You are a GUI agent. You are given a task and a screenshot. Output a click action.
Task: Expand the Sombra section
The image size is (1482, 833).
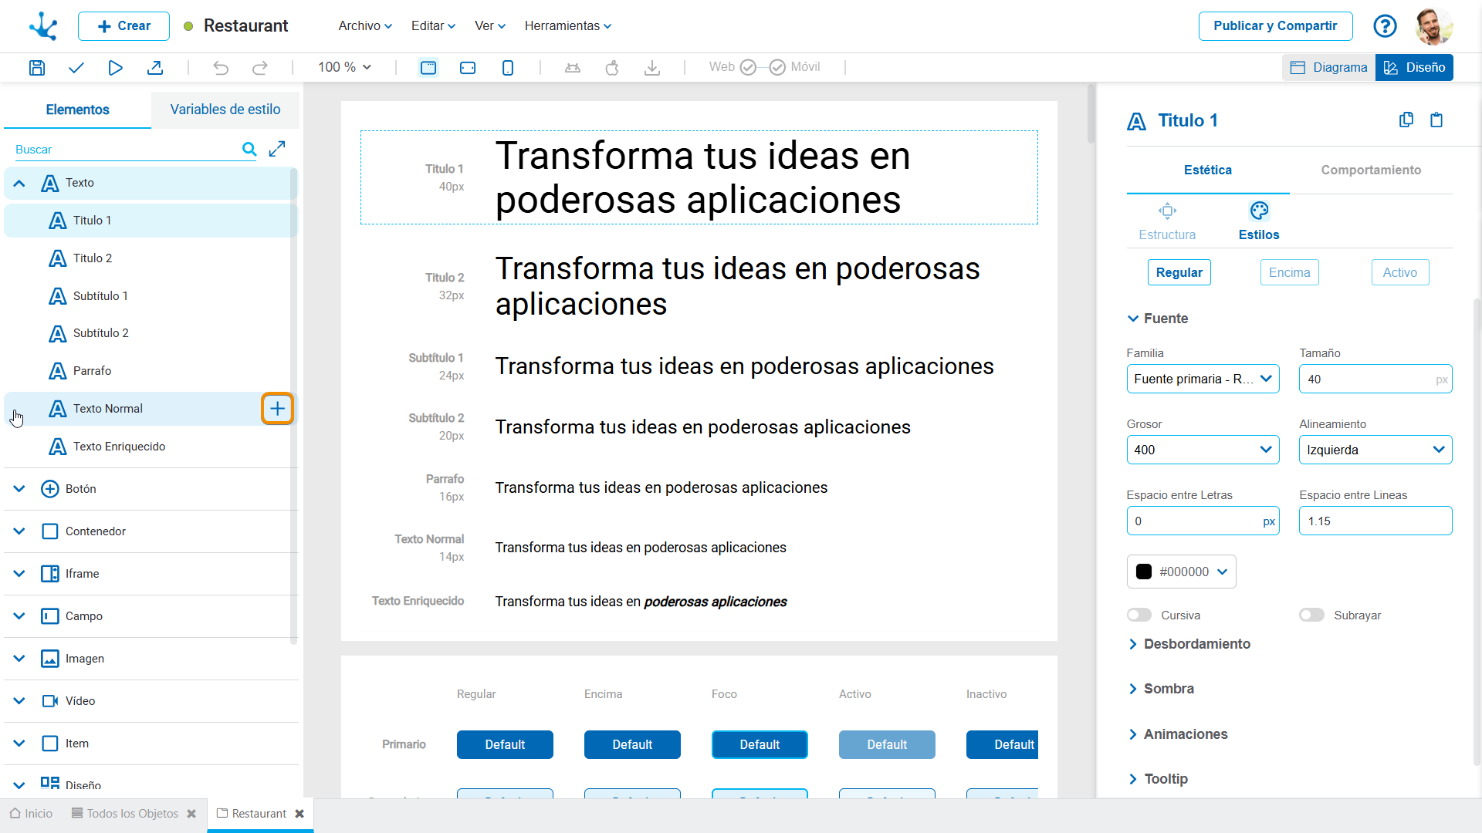tap(1168, 689)
